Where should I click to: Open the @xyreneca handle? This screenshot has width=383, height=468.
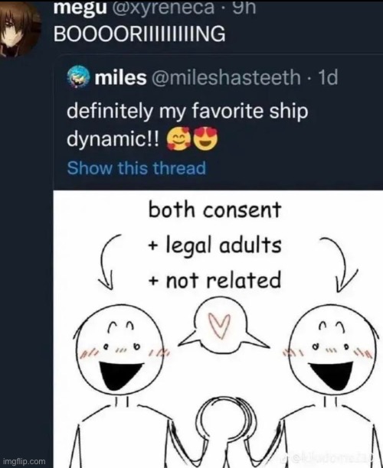tap(163, 8)
